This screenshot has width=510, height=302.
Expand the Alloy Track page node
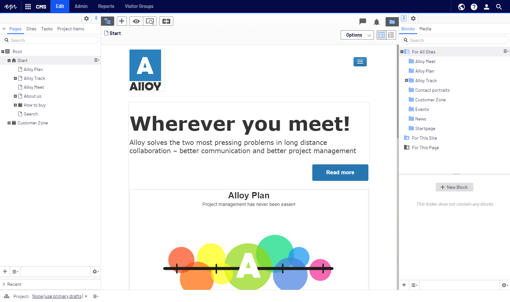click(15, 78)
